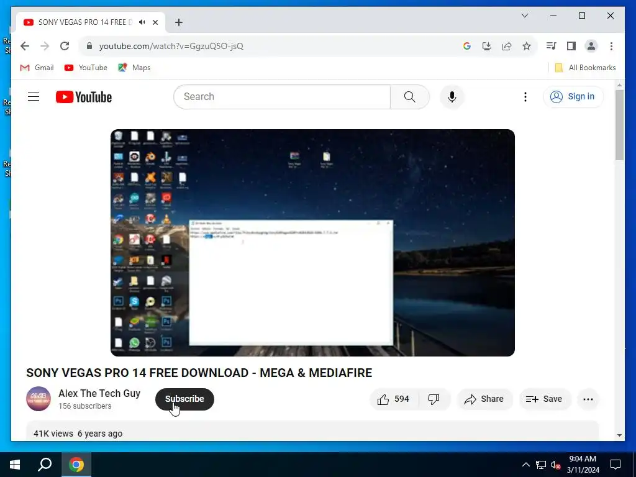Viewport: 636px width, 477px height.
Task: Click the page scrollbar thumb
Action: (x=619, y=125)
